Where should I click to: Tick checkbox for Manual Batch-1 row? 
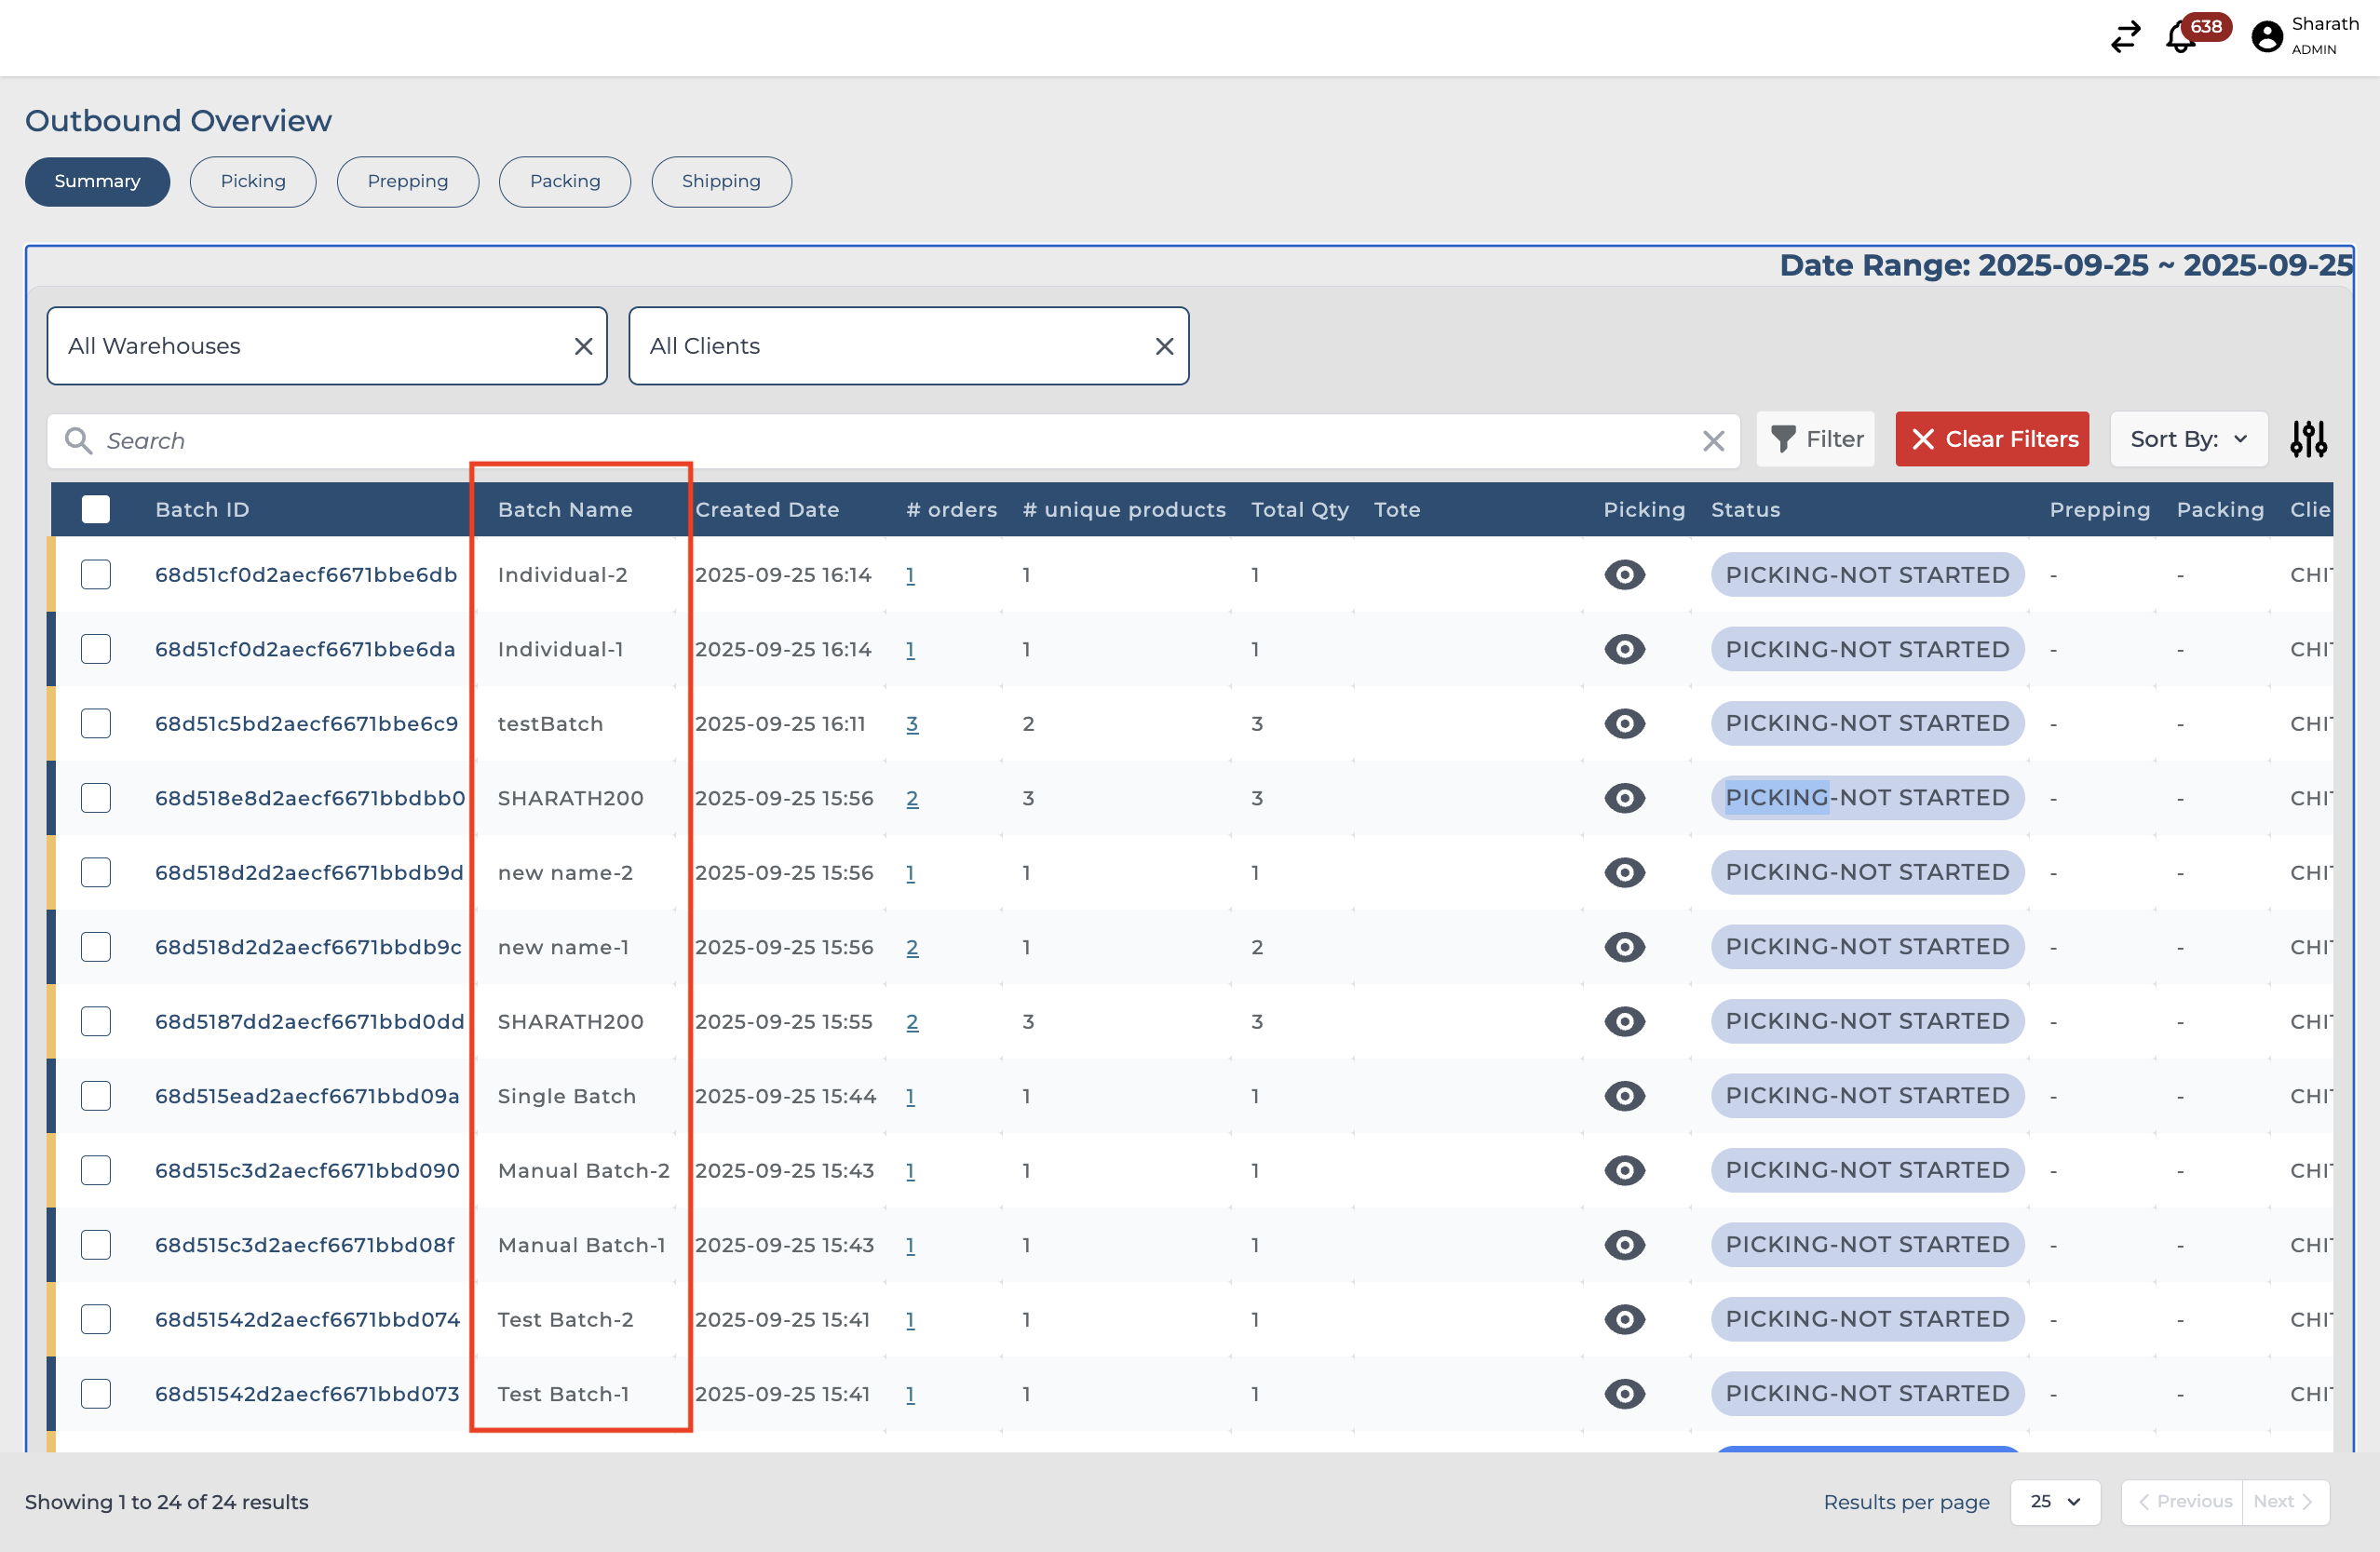(96, 1245)
